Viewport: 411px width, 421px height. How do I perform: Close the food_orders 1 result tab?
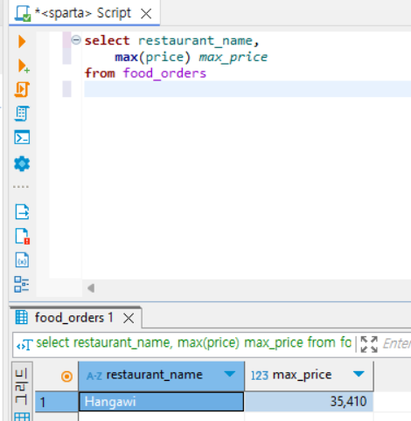pos(129,318)
